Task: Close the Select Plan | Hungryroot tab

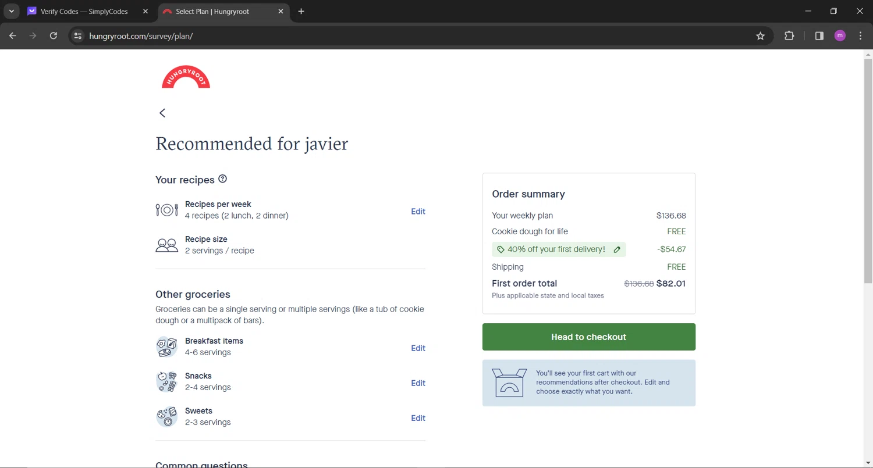Action: (281, 12)
